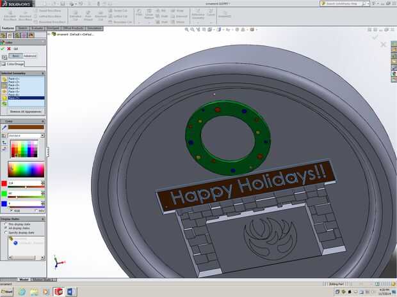Click Revolved Boss/Base tool
Viewport: 397px width, 297px height.
point(26,15)
